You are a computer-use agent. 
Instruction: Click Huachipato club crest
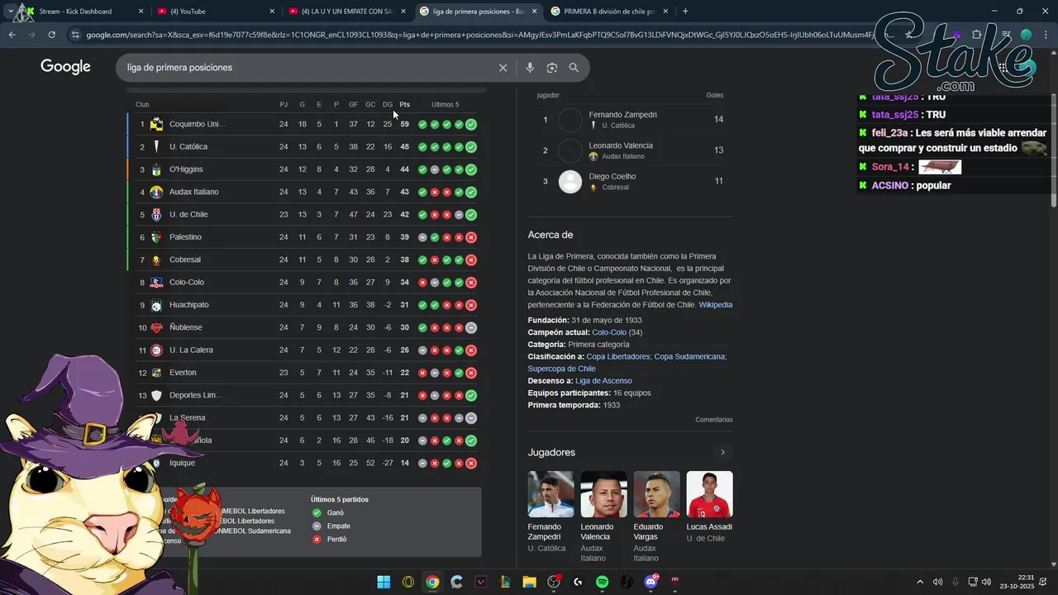156,305
